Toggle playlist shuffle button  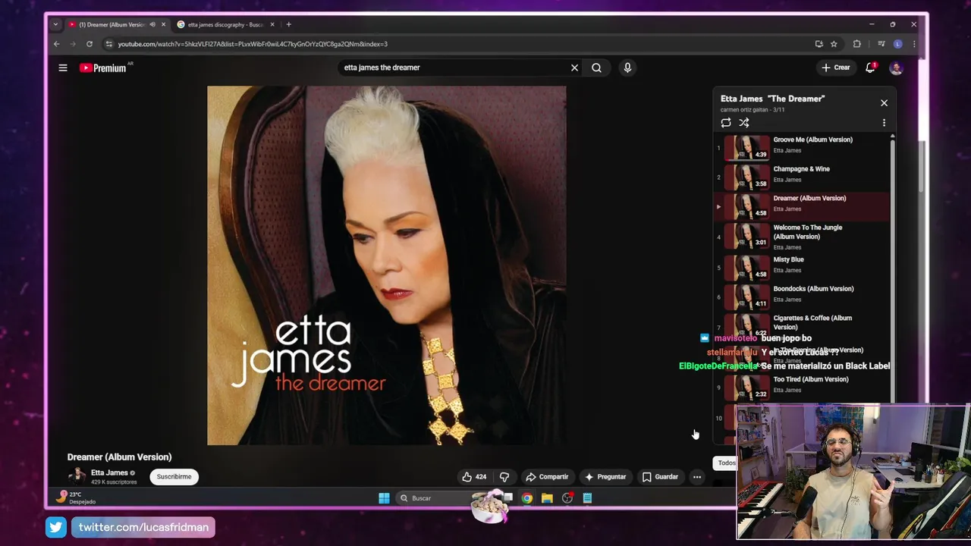click(x=744, y=123)
